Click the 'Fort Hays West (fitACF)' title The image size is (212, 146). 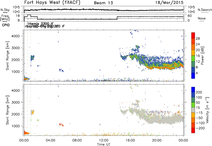52,3
